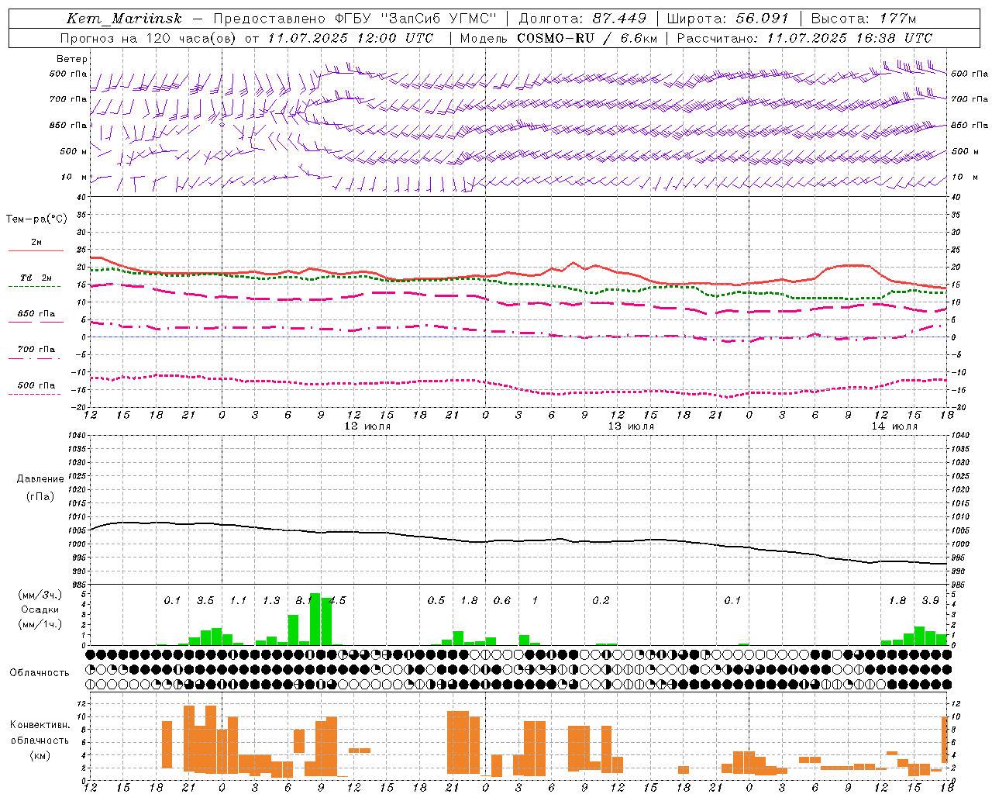
Task: Click the 0.5 precipitation value
Action: (x=436, y=601)
